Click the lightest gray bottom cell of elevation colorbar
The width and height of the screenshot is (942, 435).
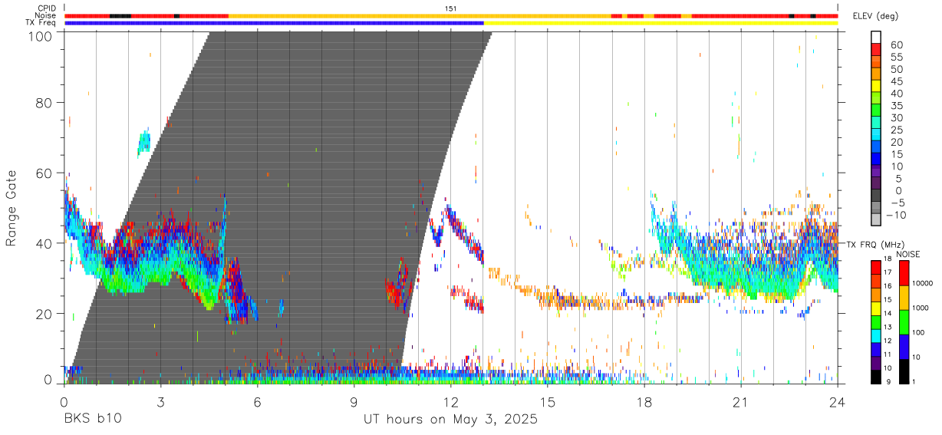[877, 219]
